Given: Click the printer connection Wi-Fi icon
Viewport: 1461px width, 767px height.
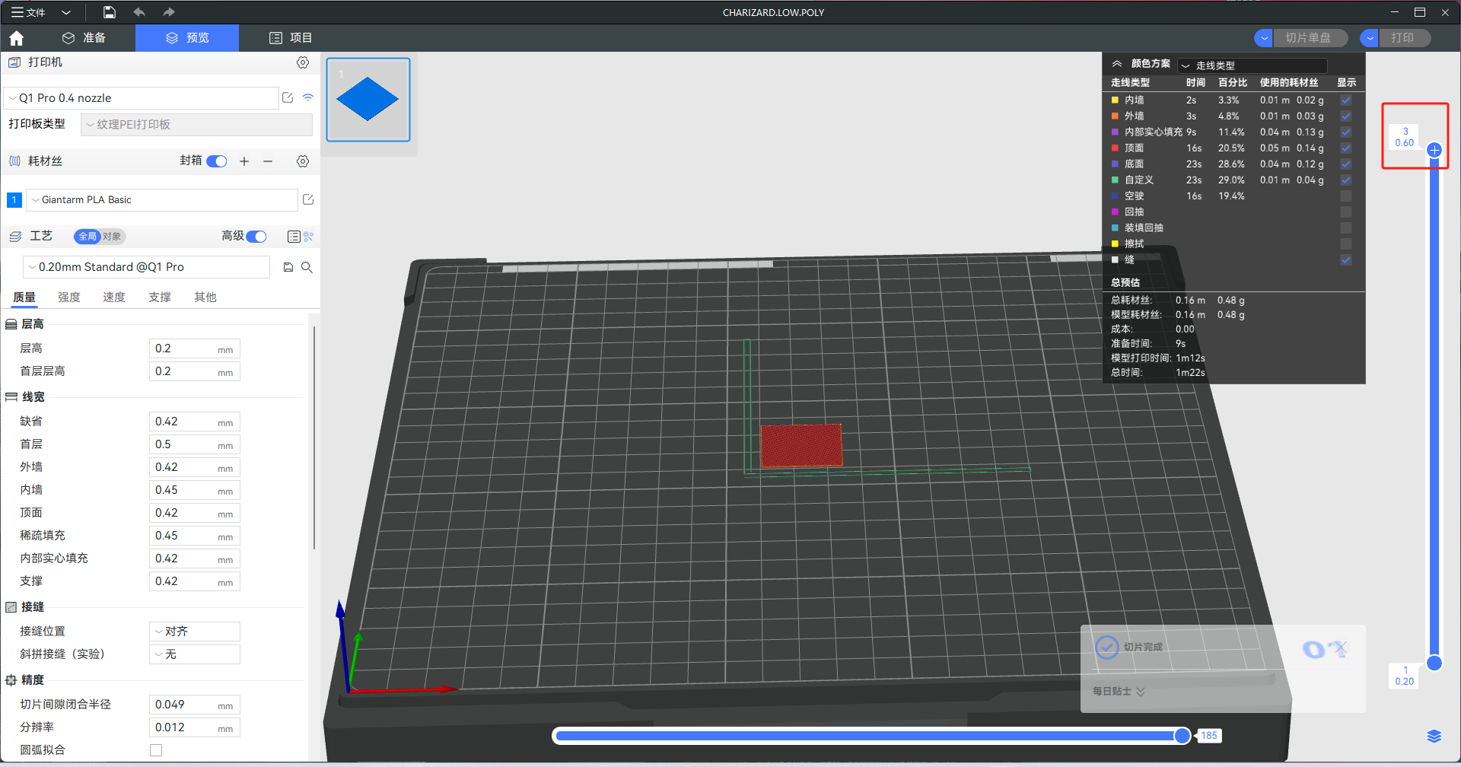Looking at the screenshot, I should (x=307, y=97).
